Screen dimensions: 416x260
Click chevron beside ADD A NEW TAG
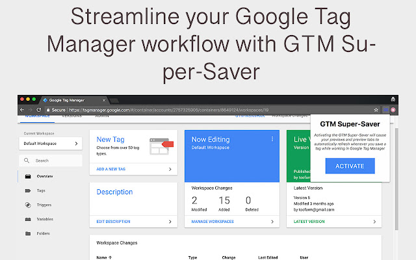tap(170, 169)
